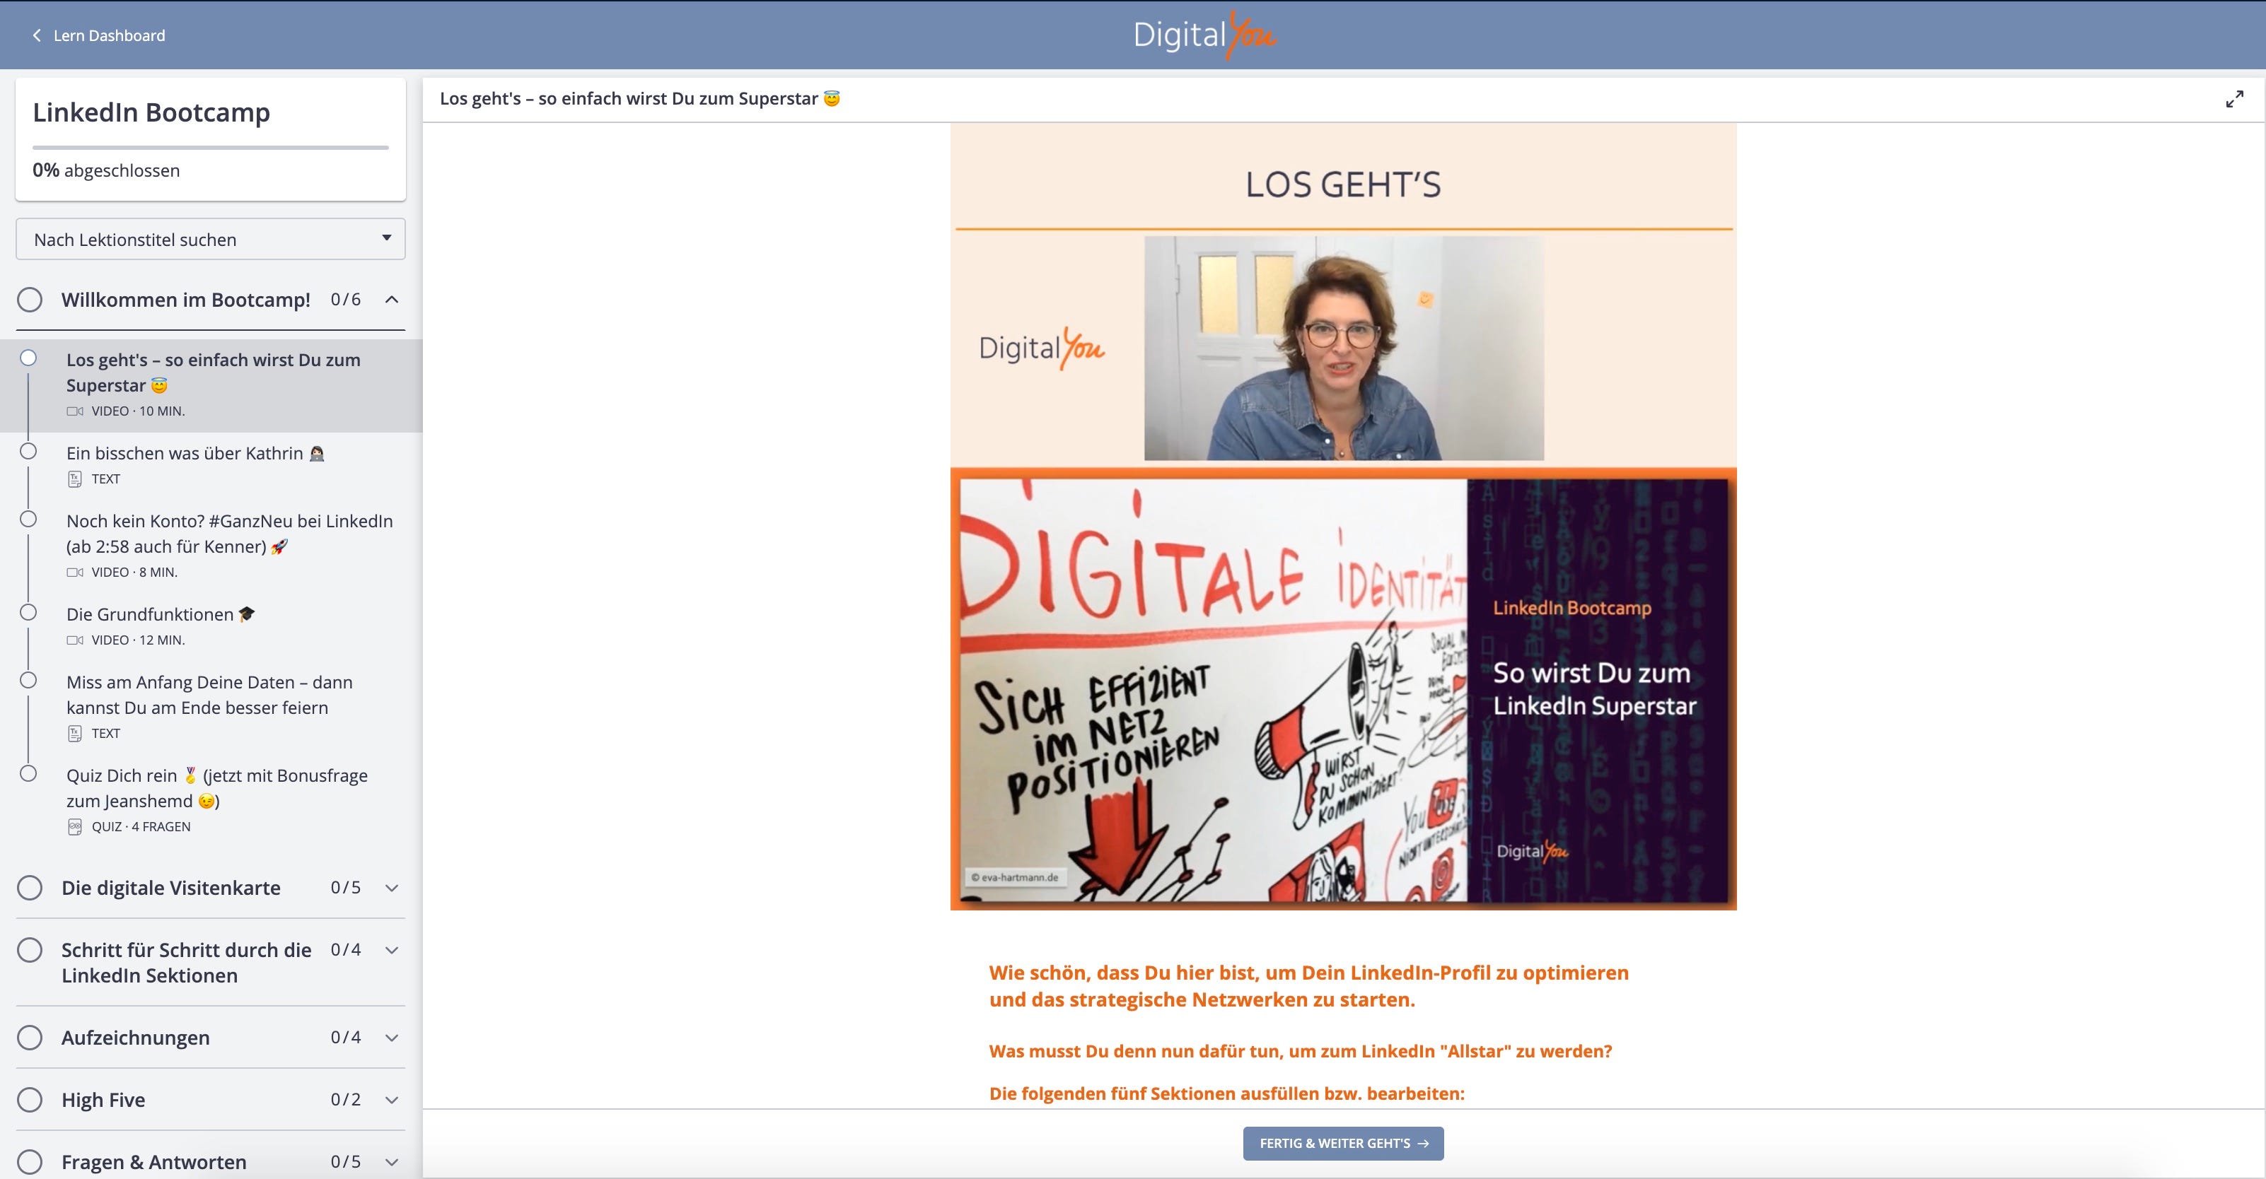The height and width of the screenshot is (1179, 2266).
Task: Mark Die digitale Visitenkarte section circle
Action: tap(30, 888)
